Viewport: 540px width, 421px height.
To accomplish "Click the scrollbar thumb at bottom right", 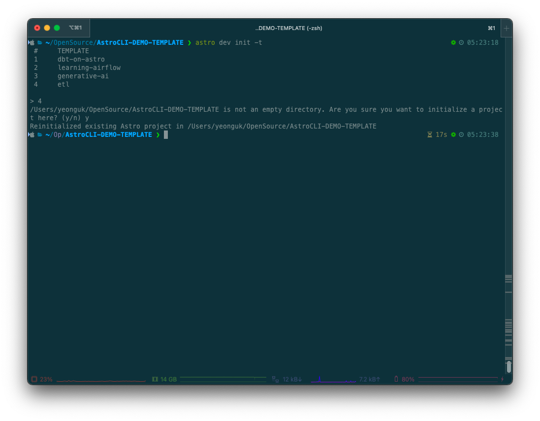I will coord(508,367).
